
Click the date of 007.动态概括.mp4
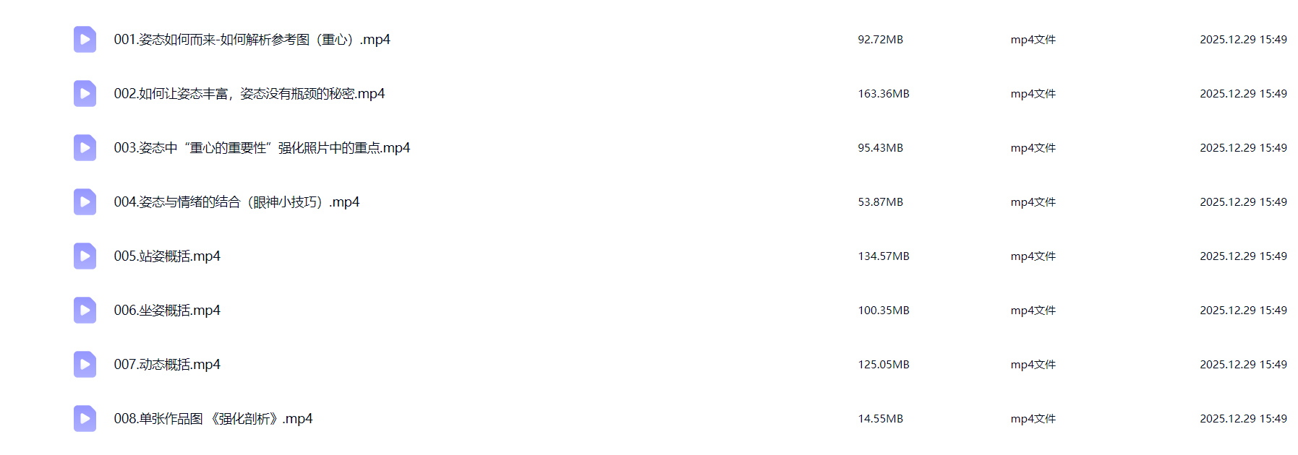point(1243,365)
